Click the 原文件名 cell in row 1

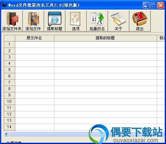click(35, 44)
